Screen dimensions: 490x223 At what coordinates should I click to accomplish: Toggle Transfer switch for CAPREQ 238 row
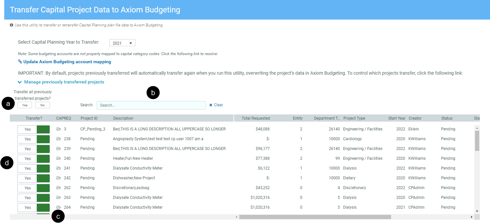coord(33,139)
